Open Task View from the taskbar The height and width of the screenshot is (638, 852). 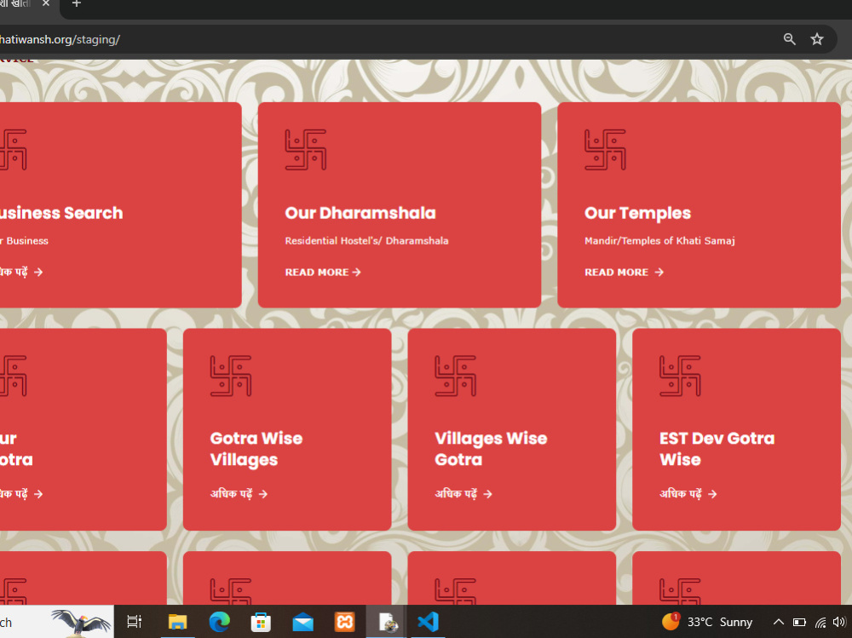[x=135, y=622]
